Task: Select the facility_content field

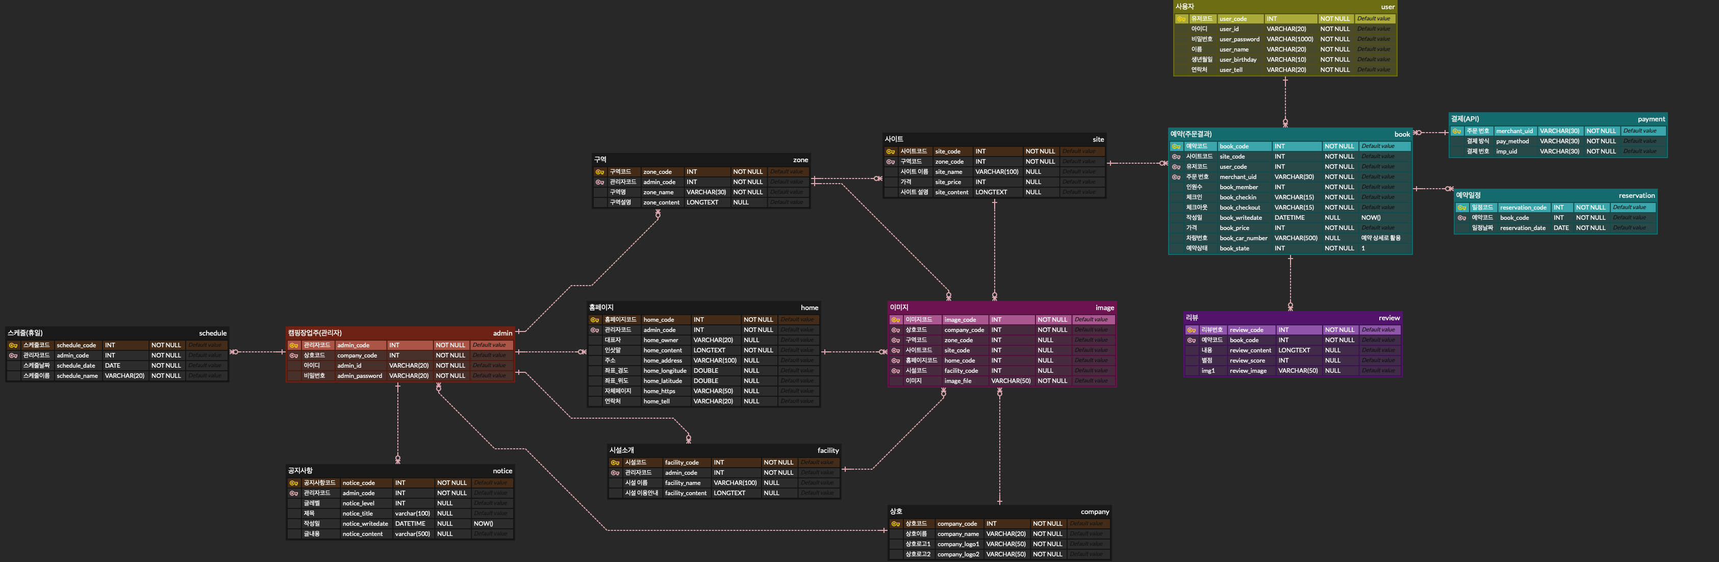Action: (686, 493)
